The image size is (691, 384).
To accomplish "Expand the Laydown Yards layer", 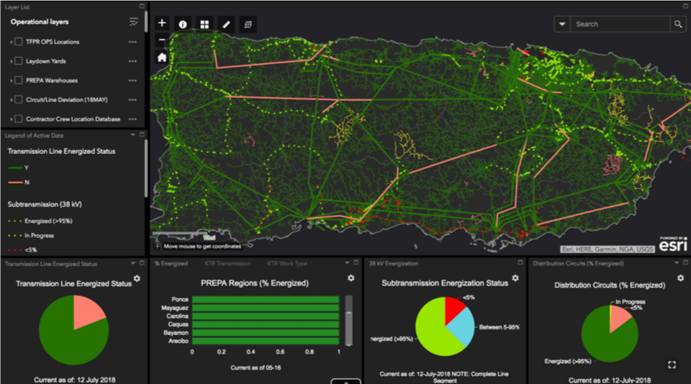I will point(11,61).
